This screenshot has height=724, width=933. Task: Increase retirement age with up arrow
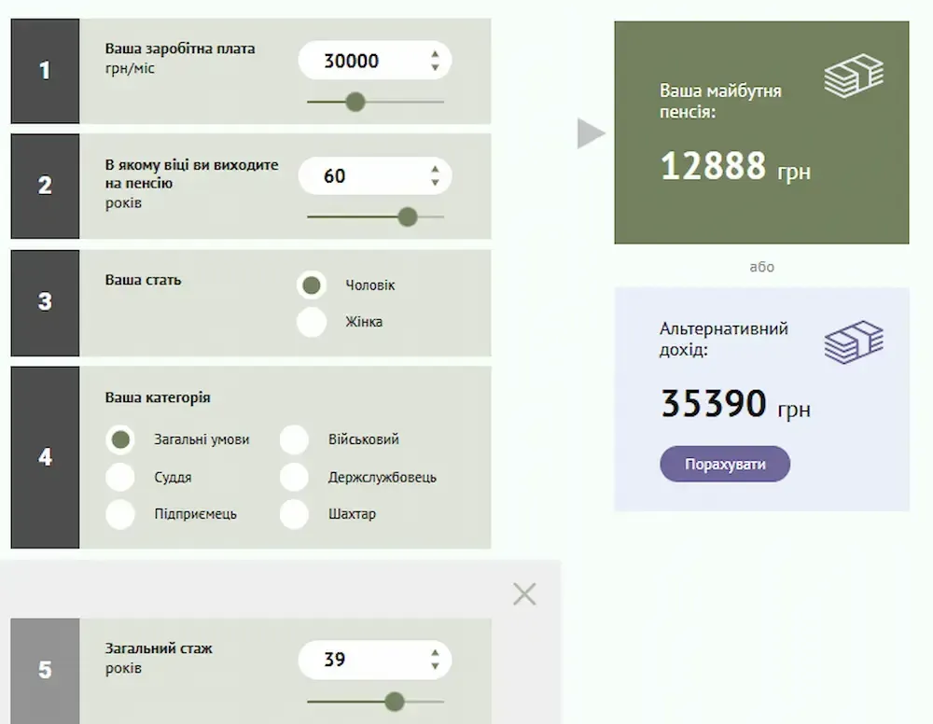(x=435, y=170)
